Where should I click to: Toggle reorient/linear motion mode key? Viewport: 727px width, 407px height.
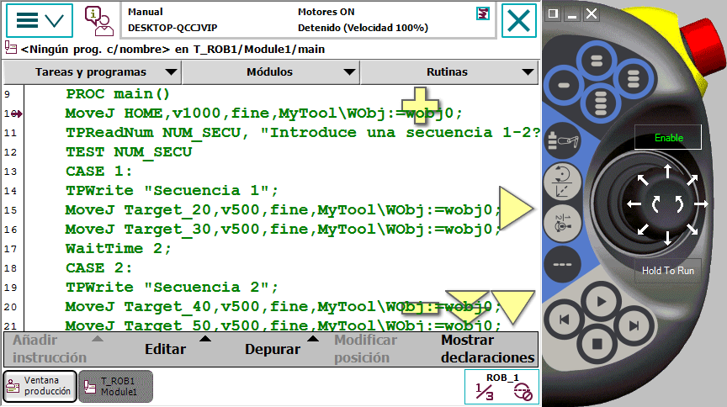click(x=562, y=182)
